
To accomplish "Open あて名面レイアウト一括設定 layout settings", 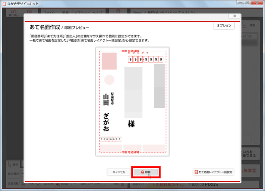I will 213,172.
